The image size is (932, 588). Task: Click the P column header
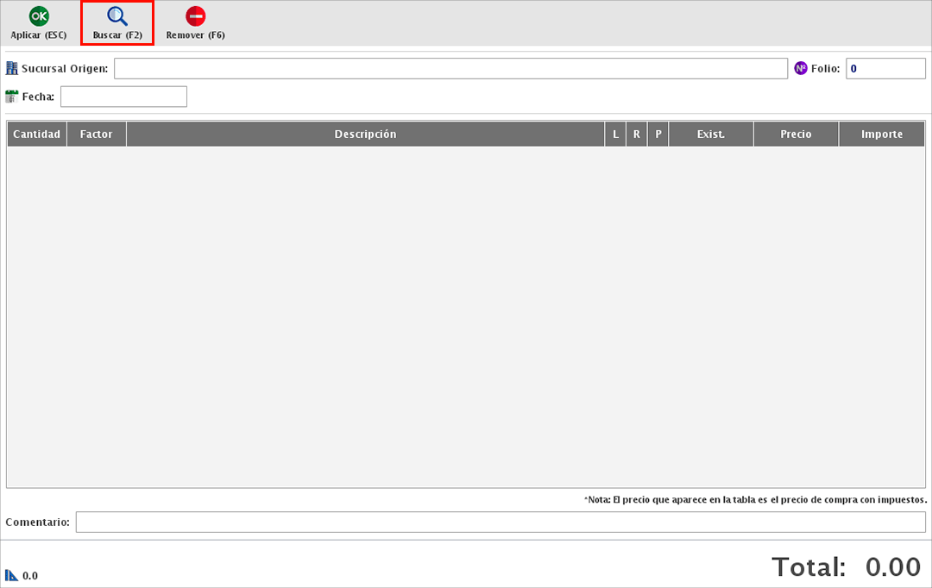658,134
